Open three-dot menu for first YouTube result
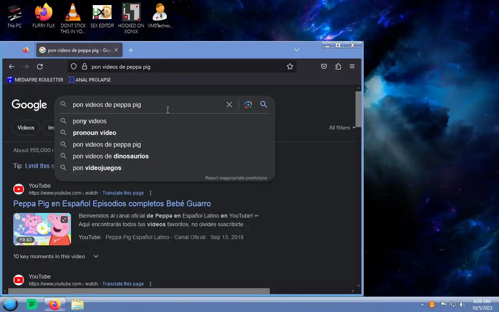The image size is (499, 312). [x=150, y=193]
